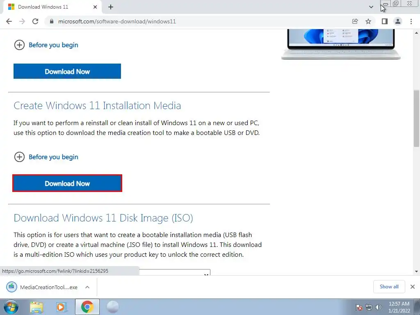The image size is (420, 315).
Task: Click Chrome taskbar icon
Action: pos(87,307)
